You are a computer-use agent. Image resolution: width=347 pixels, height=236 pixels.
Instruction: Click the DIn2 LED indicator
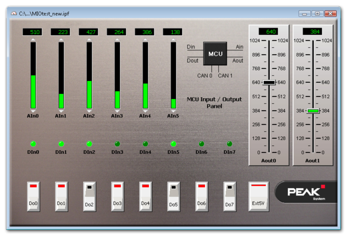click(x=89, y=144)
